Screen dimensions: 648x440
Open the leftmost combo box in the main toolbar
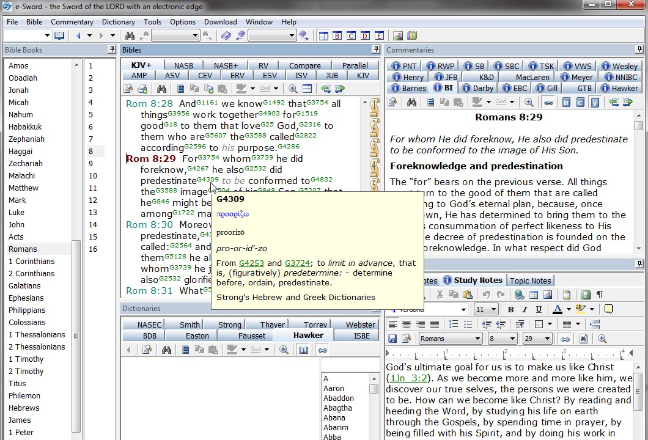(27, 35)
